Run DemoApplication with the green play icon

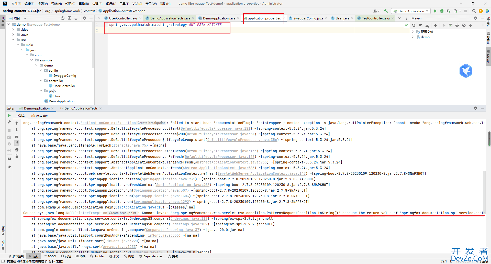(435, 11)
